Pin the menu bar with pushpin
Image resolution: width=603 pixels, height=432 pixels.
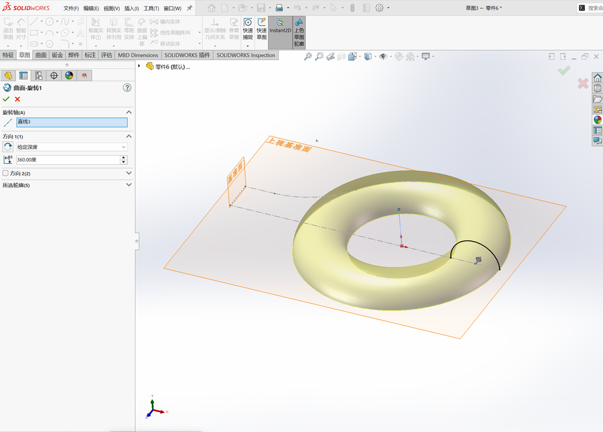pyautogui.click(x=189, y=8)
